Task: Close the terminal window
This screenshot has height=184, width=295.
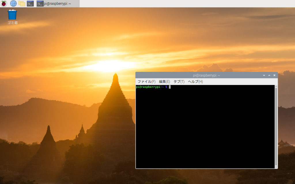Action: 275,75
